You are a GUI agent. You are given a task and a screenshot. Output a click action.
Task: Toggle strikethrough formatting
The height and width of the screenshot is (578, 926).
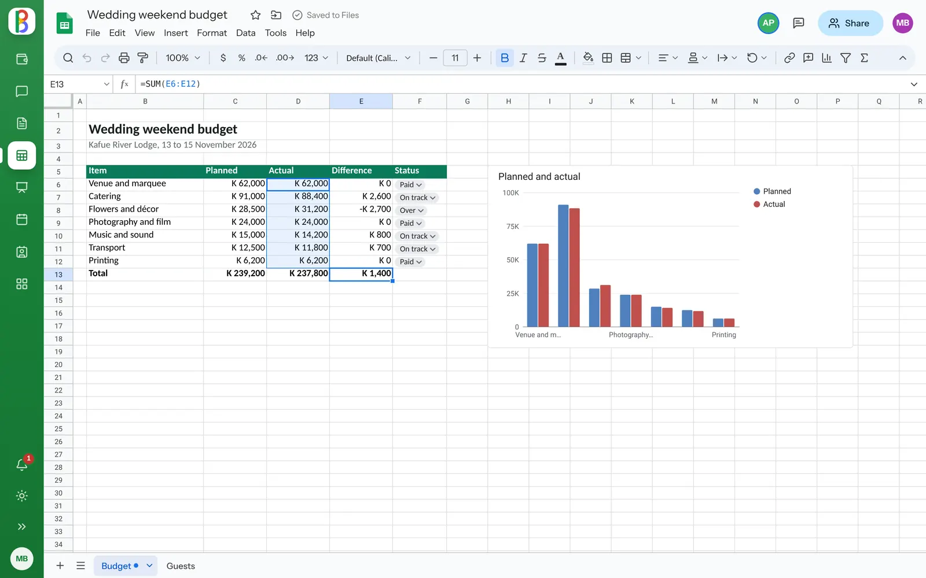[x=542, y=58]
